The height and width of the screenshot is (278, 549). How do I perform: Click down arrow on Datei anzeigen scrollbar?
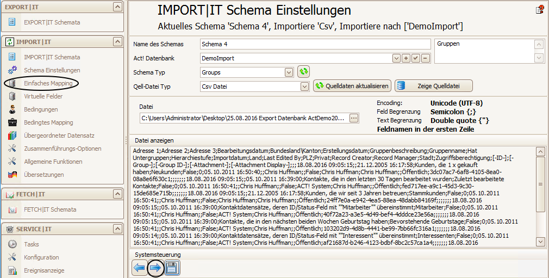click(541, 242)
